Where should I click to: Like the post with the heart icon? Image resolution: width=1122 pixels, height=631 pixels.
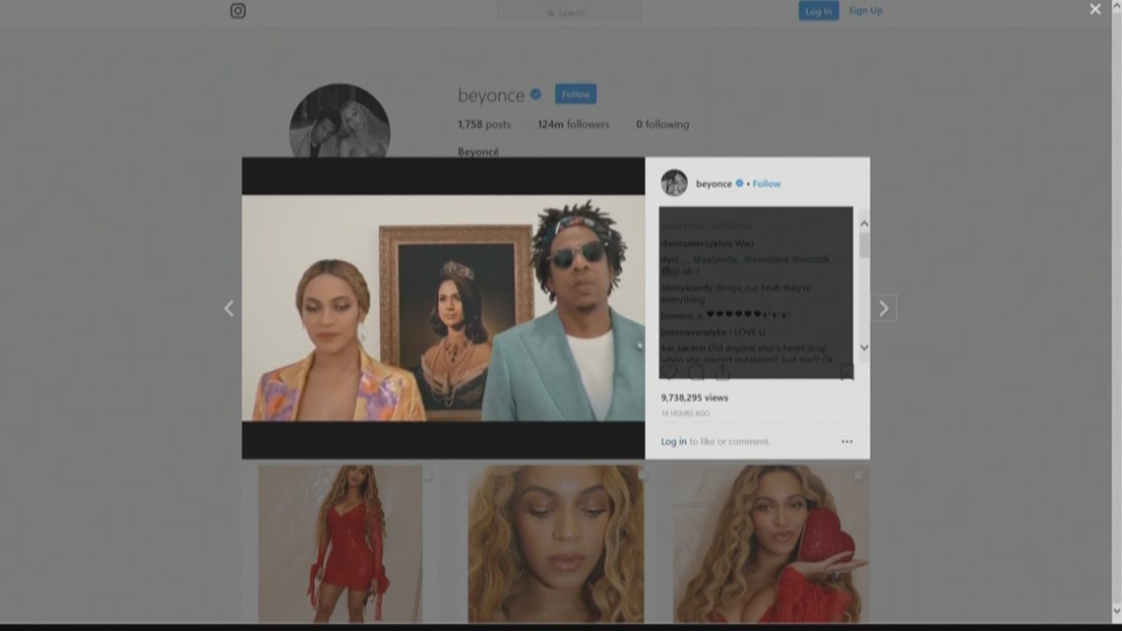point(670,372)
